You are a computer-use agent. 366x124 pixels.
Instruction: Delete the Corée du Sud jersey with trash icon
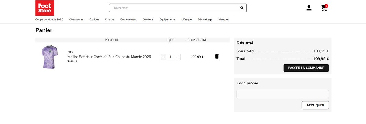[x=217, y=56]
